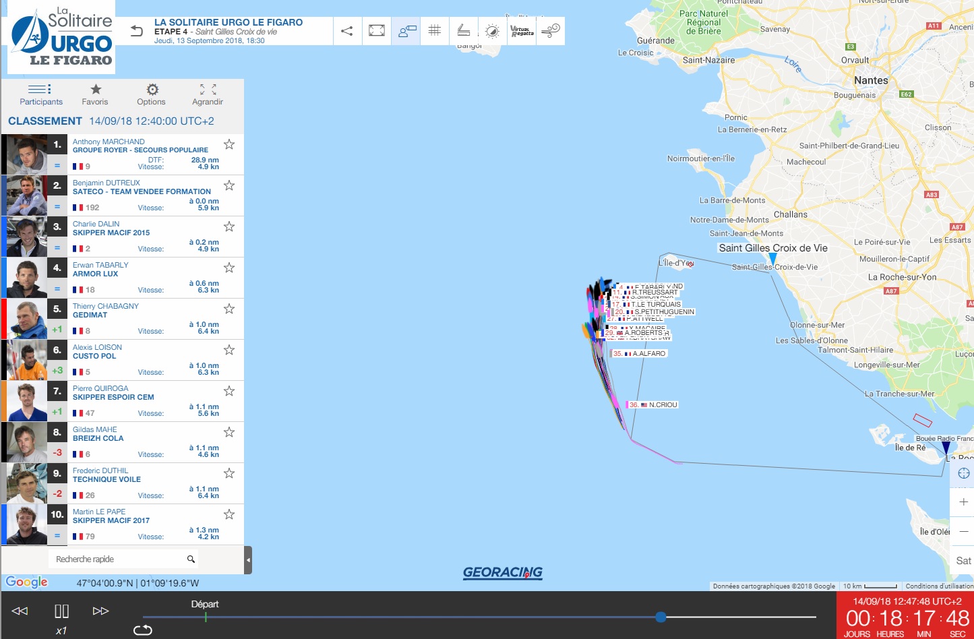Zoom out the map with minus
Image resolution: width=974 pixels, height=639 pixels.
(964, 531)
